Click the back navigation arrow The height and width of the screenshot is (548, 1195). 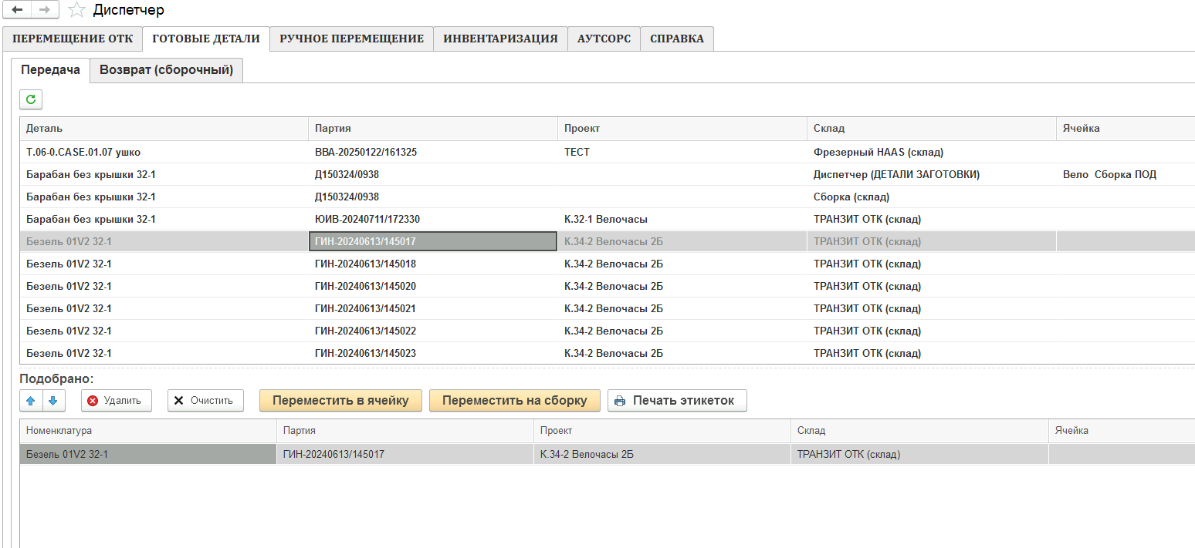point(17,10)
